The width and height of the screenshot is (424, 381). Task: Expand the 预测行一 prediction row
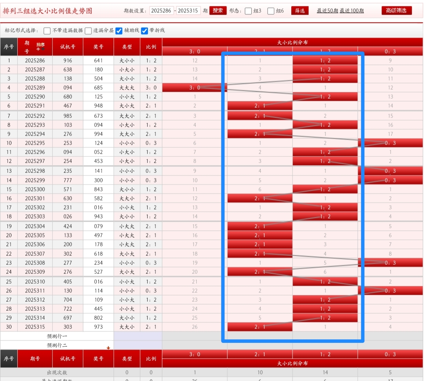(x=57, y=336)
